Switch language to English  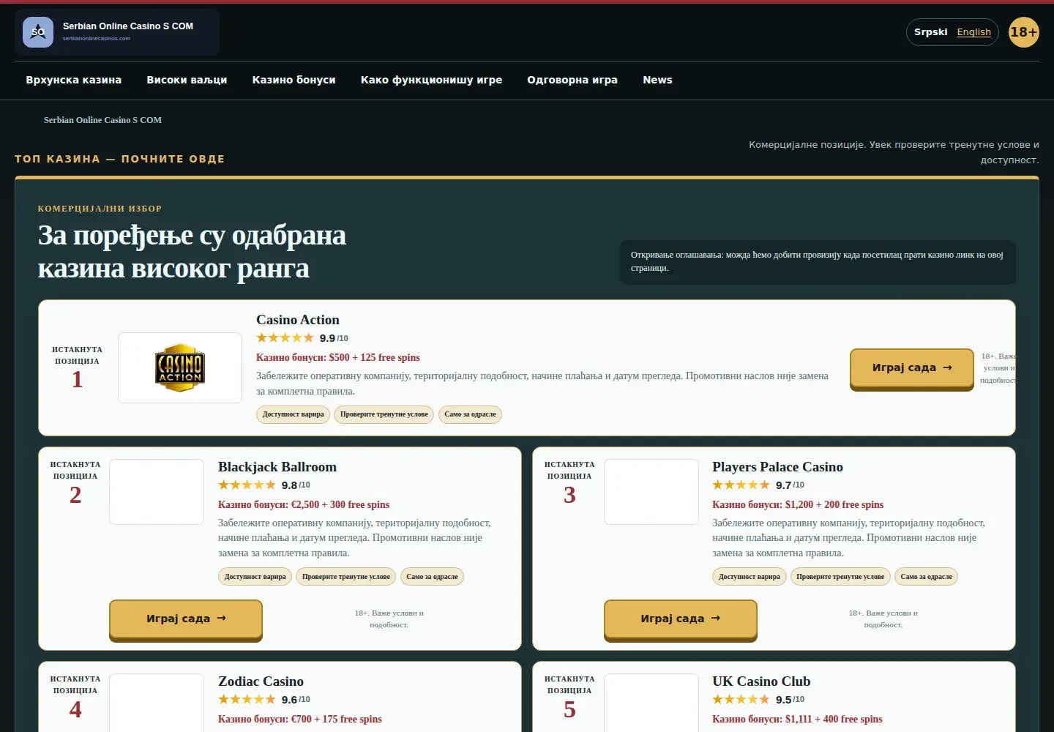(x=973, y=32)
